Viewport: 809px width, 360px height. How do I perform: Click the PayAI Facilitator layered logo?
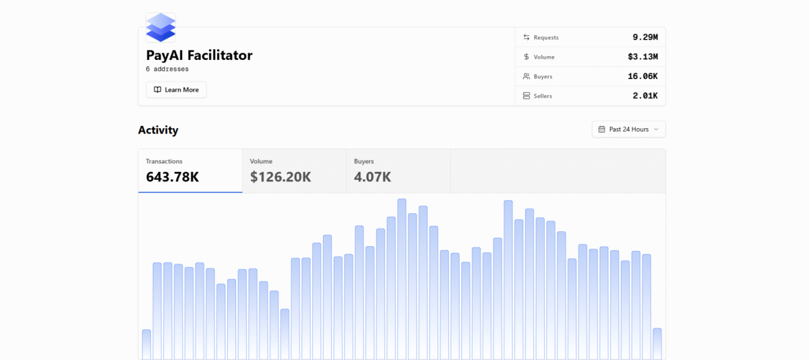[160, 28]
